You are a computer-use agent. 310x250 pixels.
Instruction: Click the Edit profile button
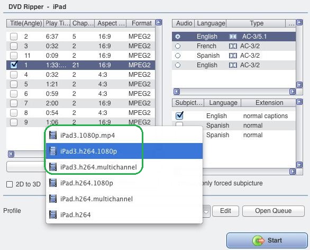coord(225,211)
